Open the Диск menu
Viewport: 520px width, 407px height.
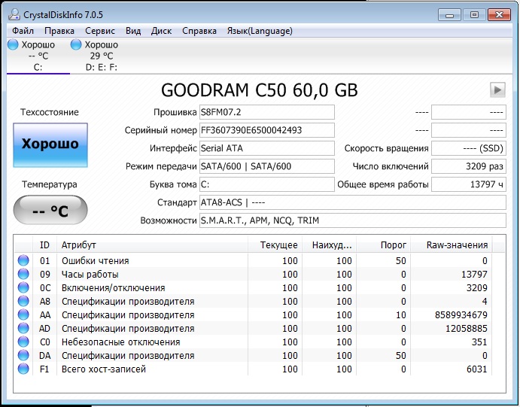(x=161, y=31)
